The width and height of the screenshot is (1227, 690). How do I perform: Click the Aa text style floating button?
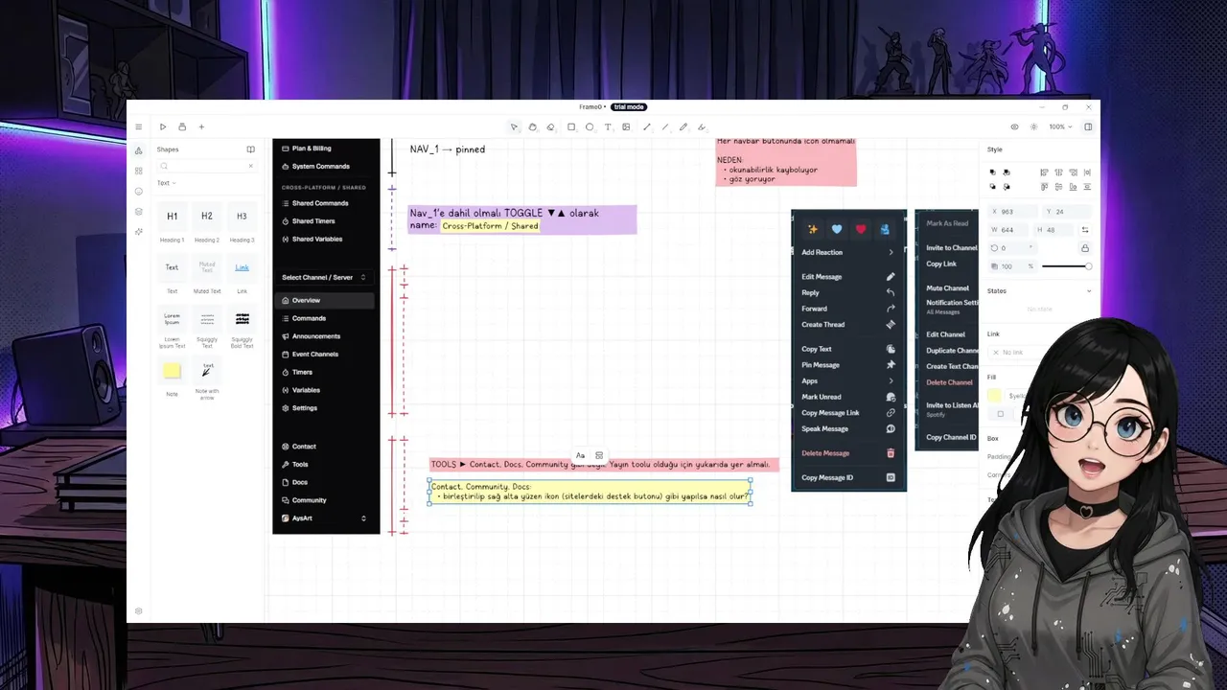coord(580,455)
